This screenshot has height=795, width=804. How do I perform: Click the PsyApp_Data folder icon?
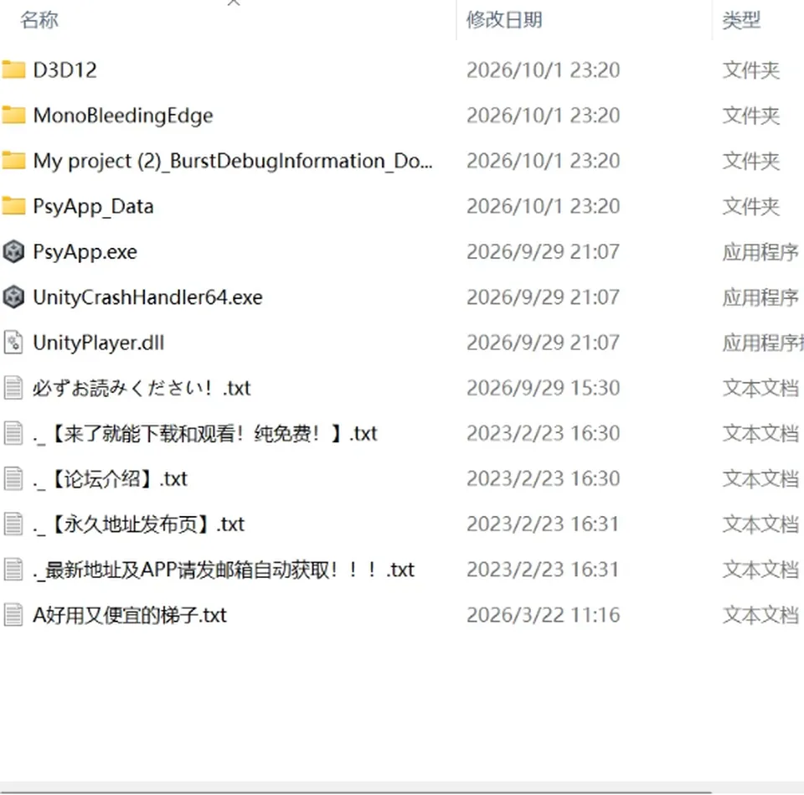13,206
